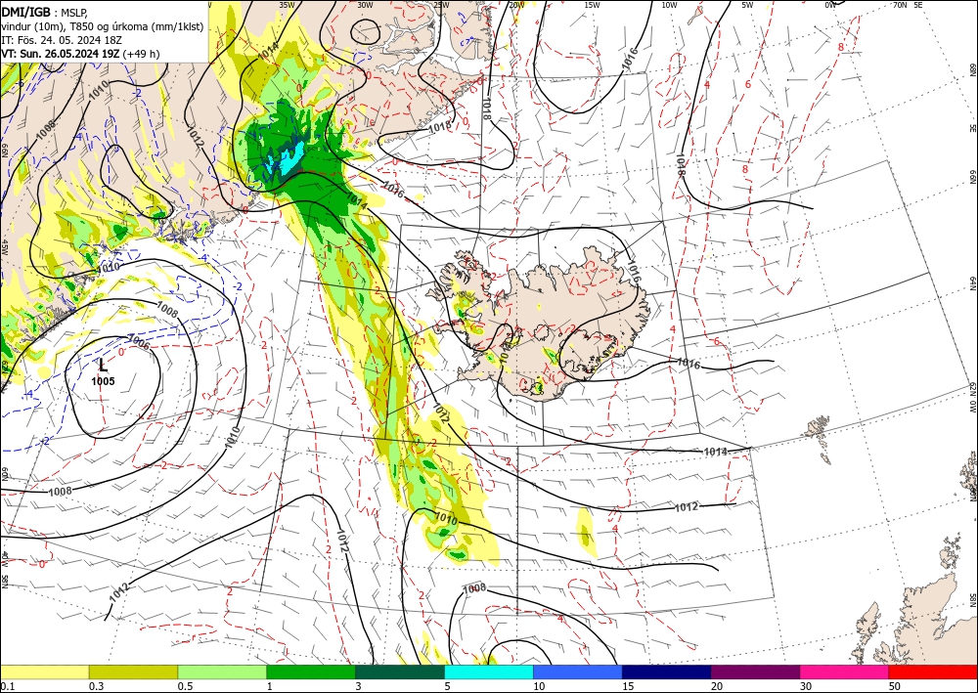Click the '1005' low pressure value
The width and height of the screenshot is (978, 693).
point(103,381)
